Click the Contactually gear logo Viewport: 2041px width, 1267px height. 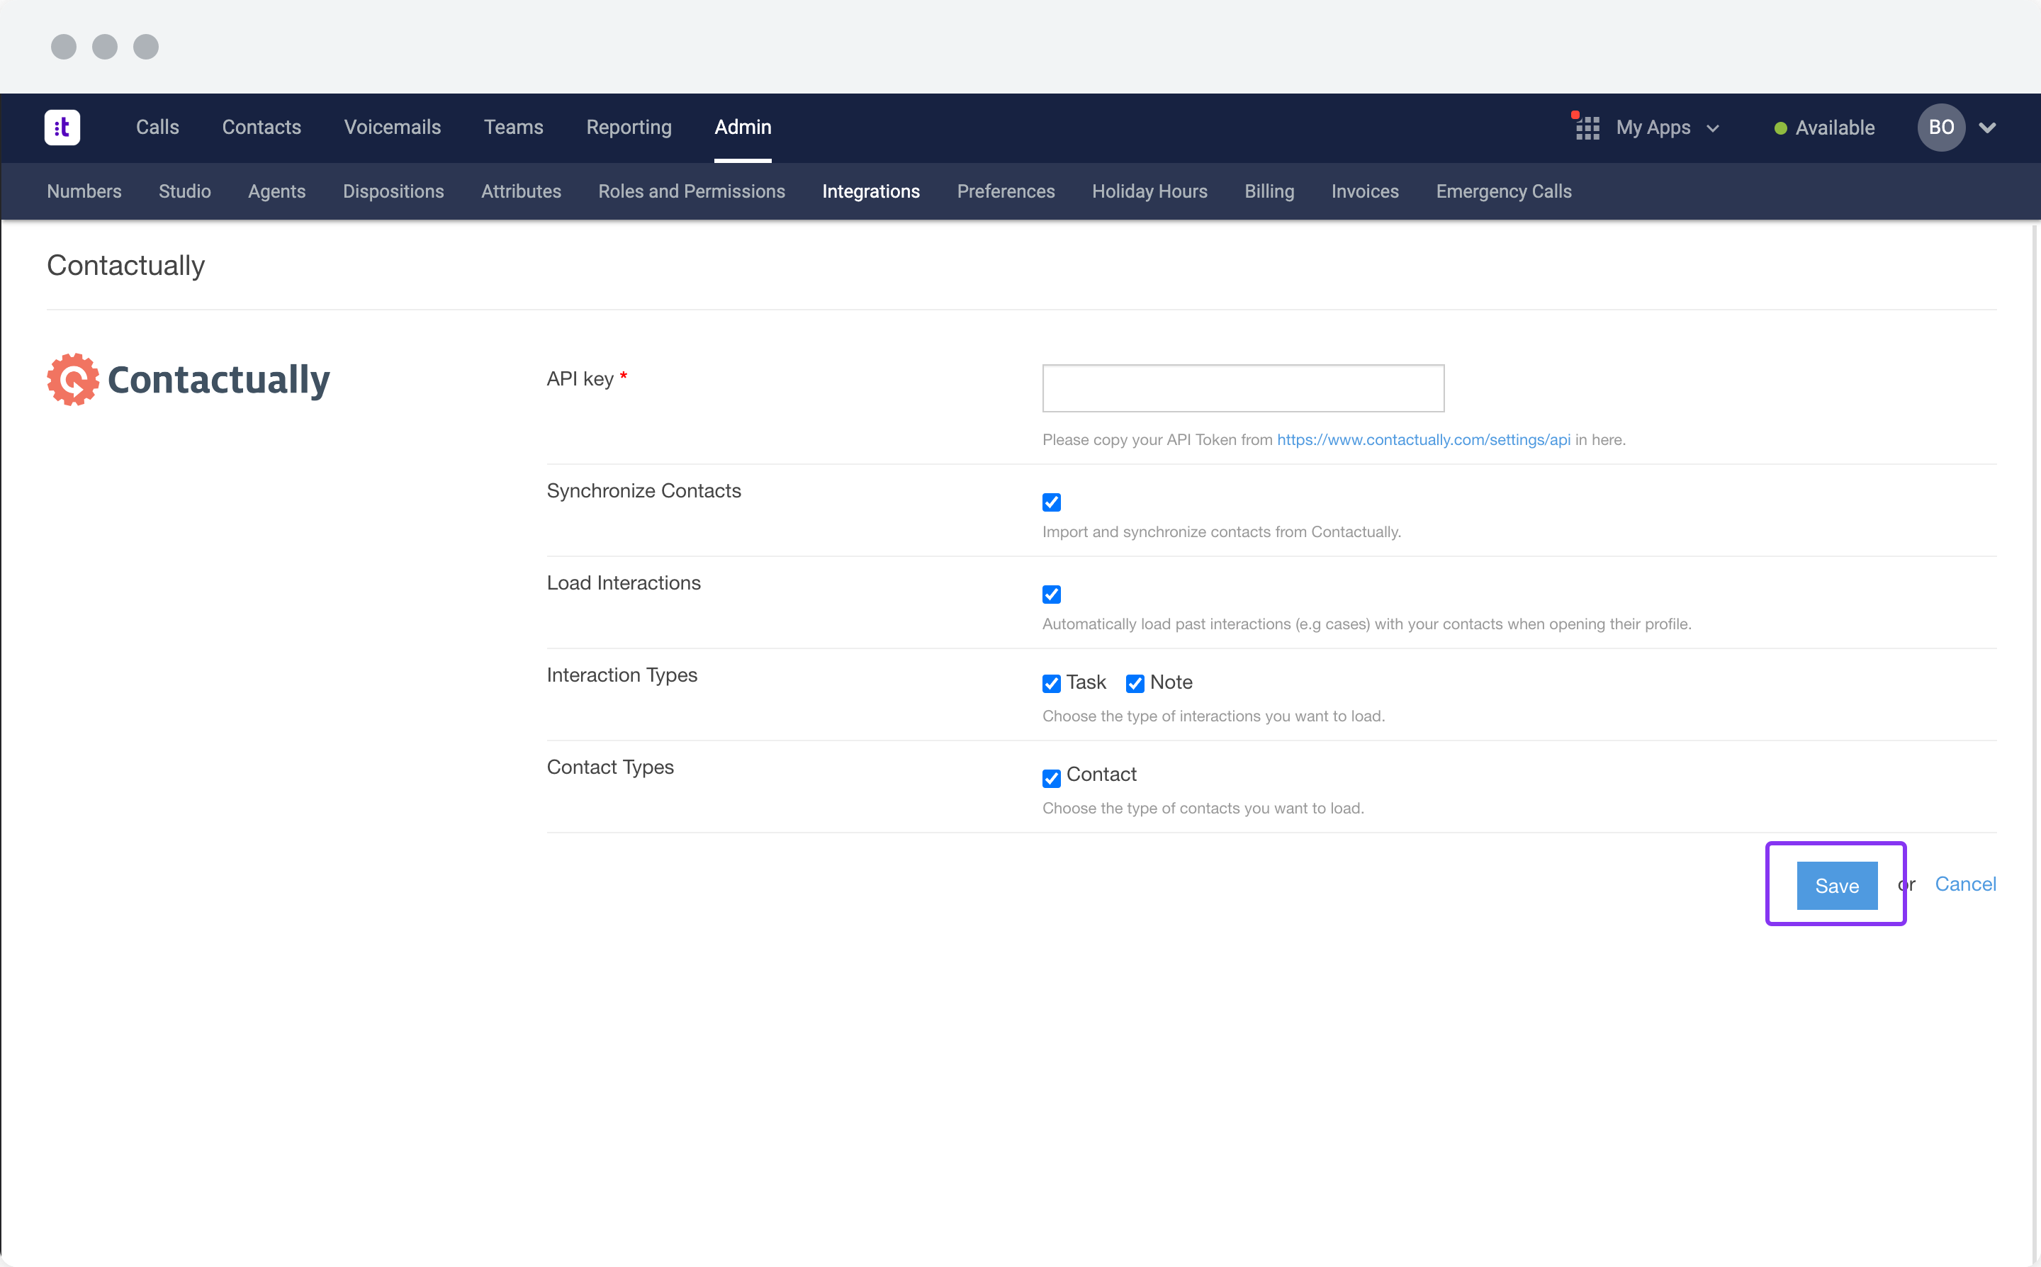[x=73, y=380]
